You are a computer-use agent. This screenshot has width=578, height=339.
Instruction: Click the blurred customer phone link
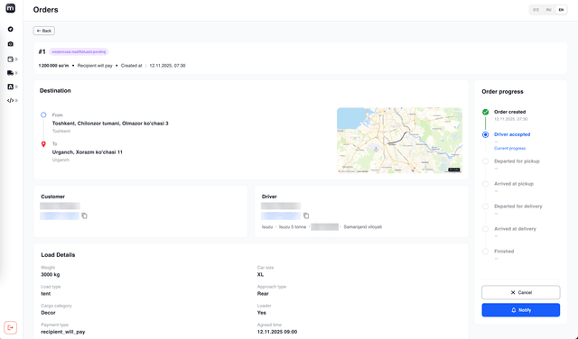point(60,215)
